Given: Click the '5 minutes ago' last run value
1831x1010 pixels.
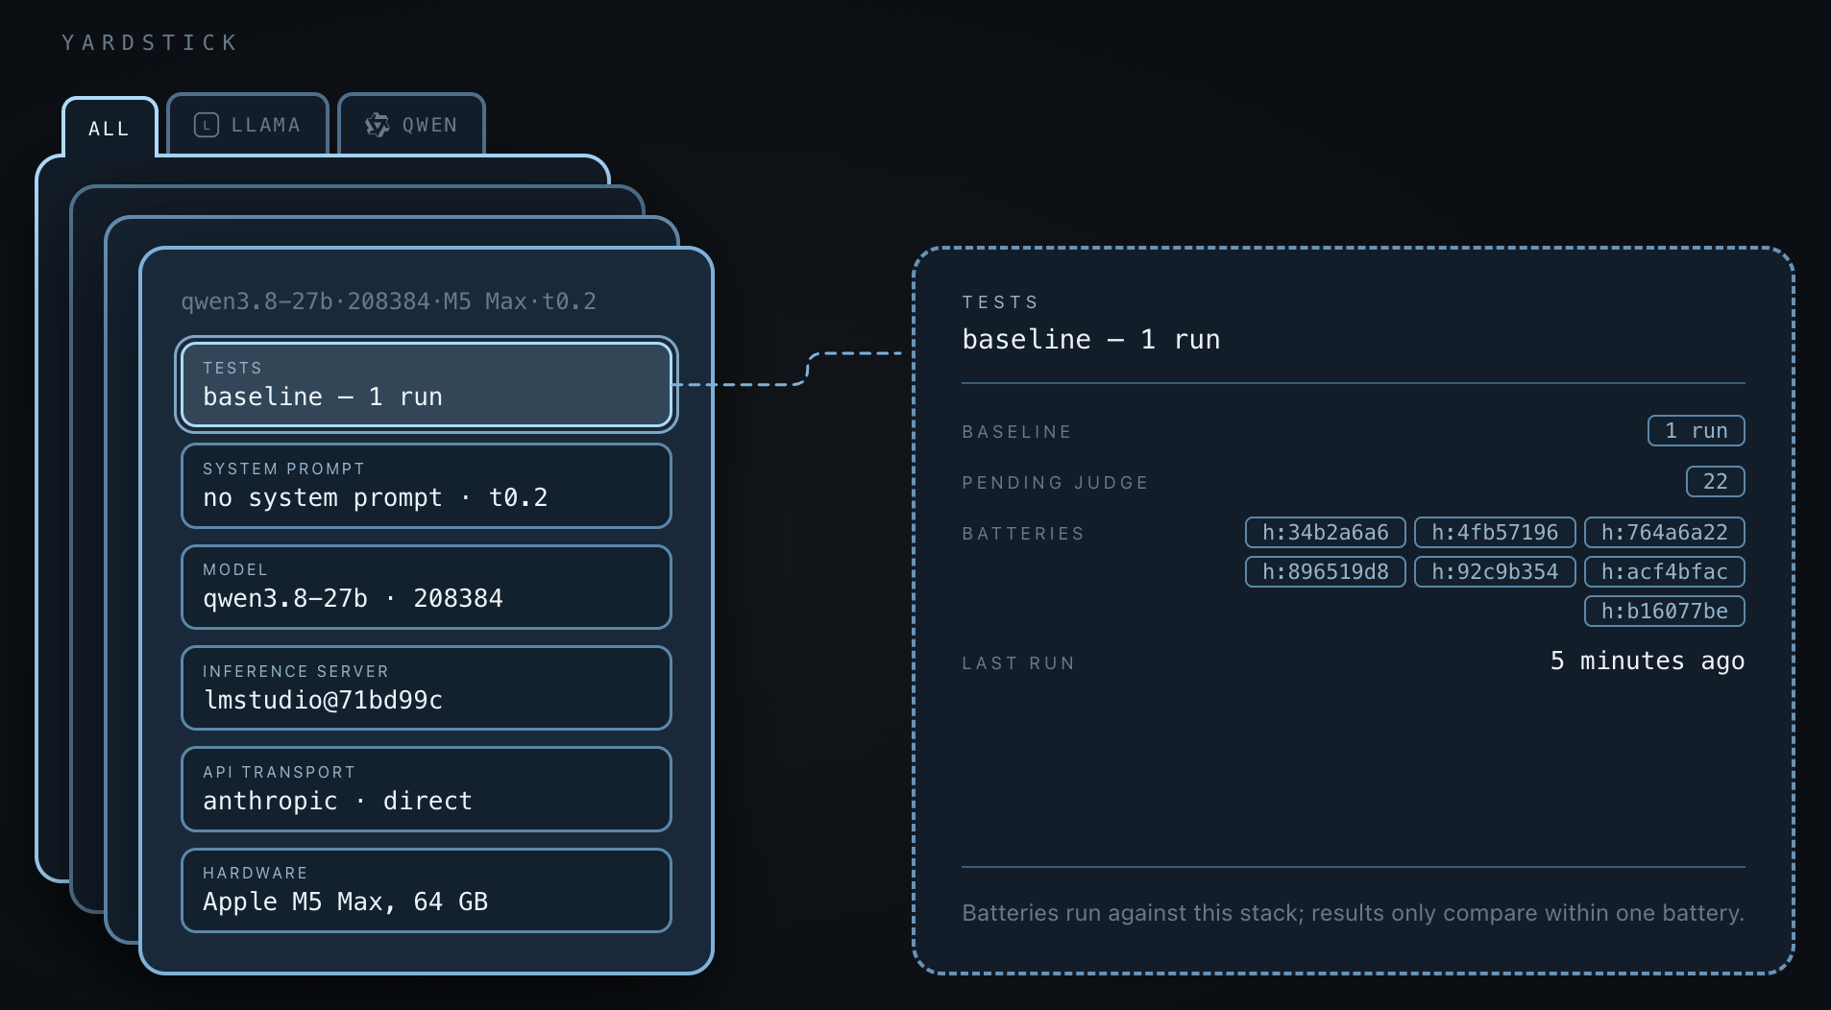Looking at the screenshot, I should [1648, 661].
